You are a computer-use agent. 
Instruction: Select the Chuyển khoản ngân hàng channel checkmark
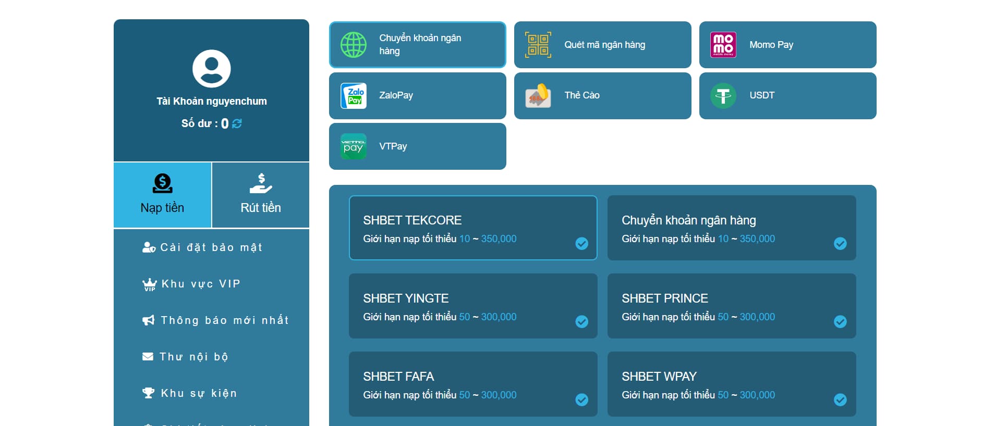click(840, 244)
